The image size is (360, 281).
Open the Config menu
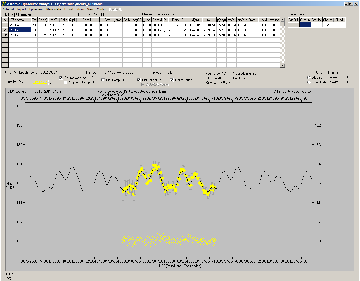101,9
